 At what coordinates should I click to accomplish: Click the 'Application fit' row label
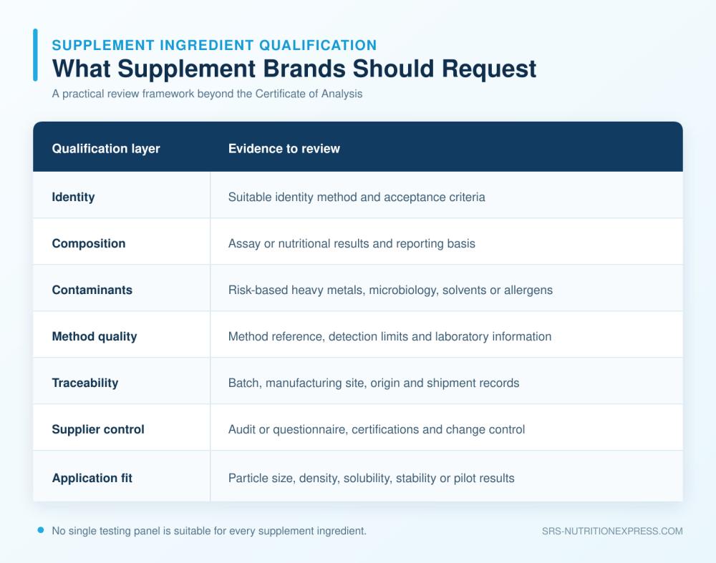tap(92, 478)
